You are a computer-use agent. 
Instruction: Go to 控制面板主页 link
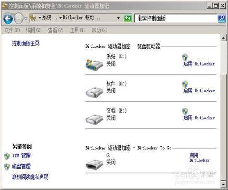pyautogui.click(x=26, y=43)
